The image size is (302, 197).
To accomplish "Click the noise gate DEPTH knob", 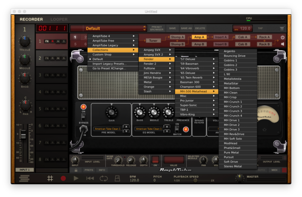I will pyautogui.click(x=143, y=160).
